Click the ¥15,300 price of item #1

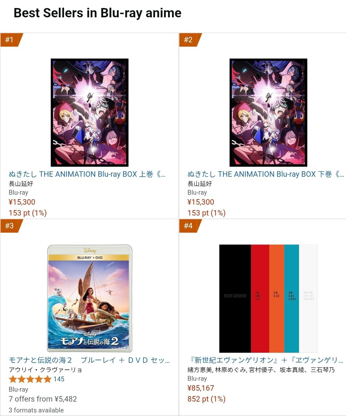click(x=22, y=202)
